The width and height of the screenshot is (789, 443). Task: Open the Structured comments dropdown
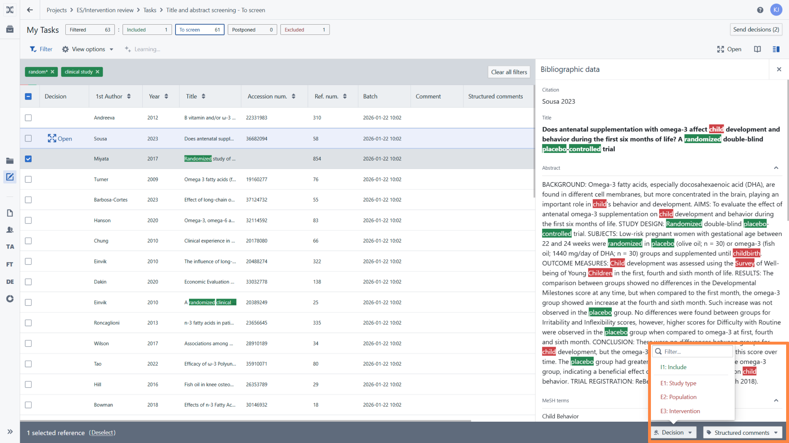(x=742, y=432)
